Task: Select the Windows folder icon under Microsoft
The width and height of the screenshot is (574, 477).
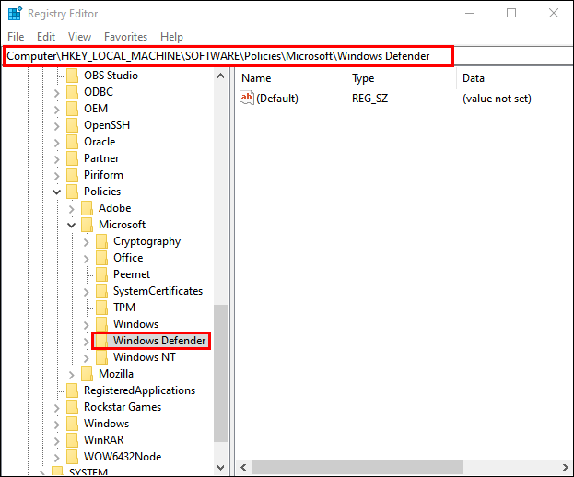Action: pos(101,324)
